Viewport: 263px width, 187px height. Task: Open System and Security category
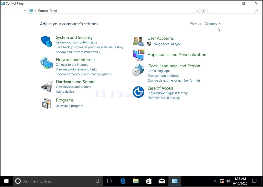point(74,38)
